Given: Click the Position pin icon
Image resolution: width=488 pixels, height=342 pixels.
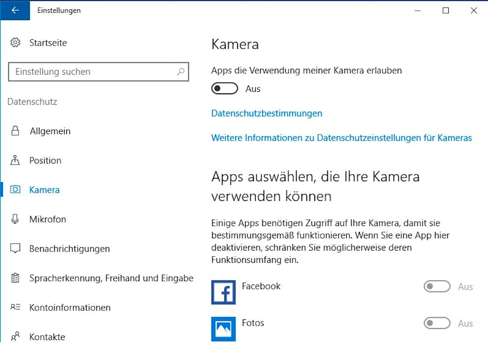Looking at the screenshot, I should tap(15, 160).
